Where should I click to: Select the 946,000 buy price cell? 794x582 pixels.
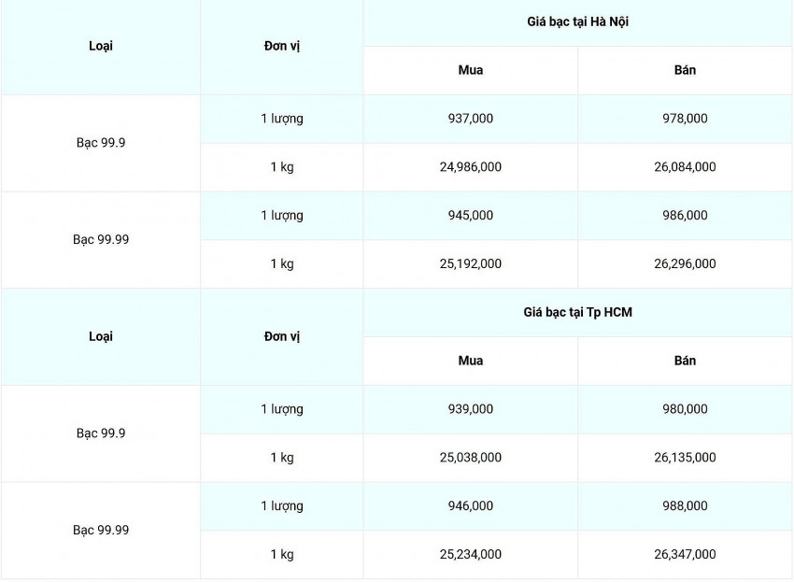pyautogui.click(x=471, y=506)
